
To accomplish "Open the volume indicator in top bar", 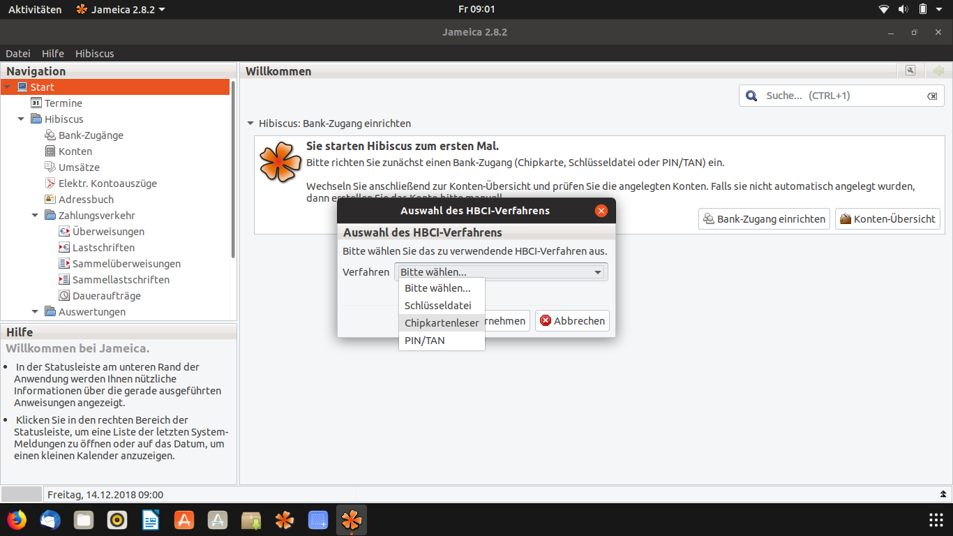I will (903, 9).
